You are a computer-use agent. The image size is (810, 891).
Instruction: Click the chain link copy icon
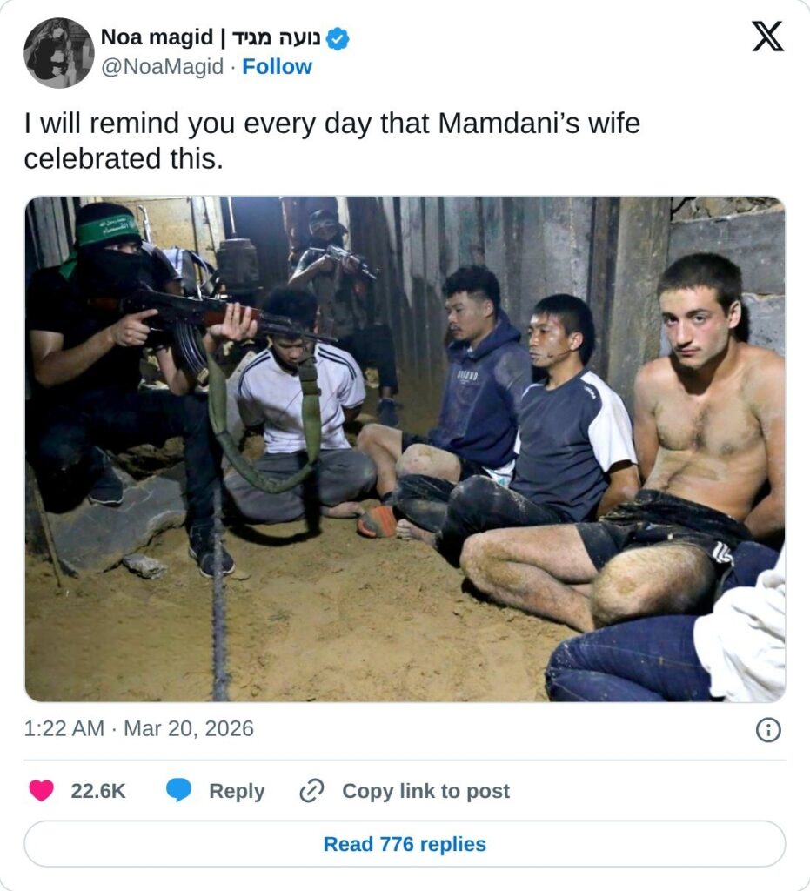[311, 790]
